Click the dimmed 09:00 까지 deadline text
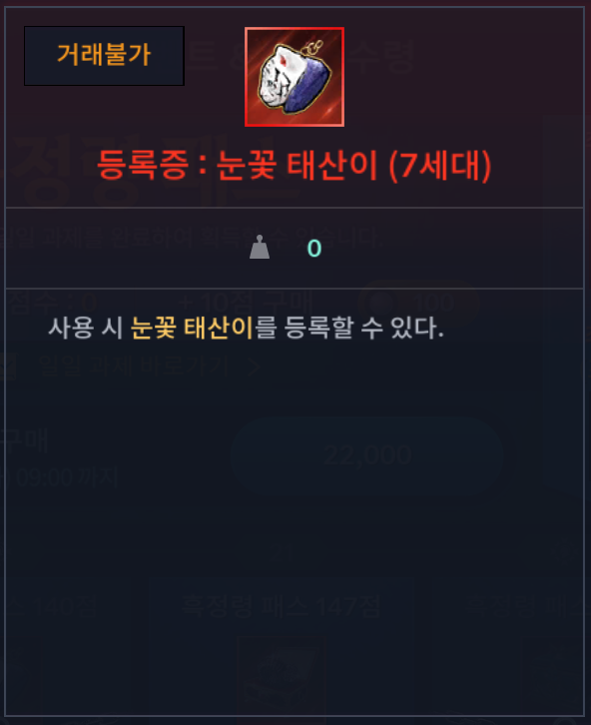 60,477
